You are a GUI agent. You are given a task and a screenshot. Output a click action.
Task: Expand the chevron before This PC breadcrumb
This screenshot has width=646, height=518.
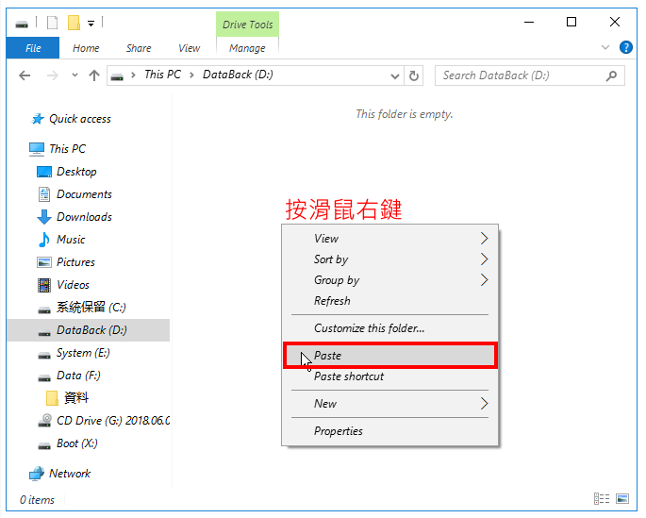point(133,75)
